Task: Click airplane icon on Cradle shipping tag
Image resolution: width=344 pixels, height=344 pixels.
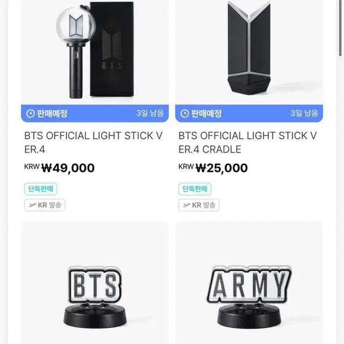Action: (187, 205)
